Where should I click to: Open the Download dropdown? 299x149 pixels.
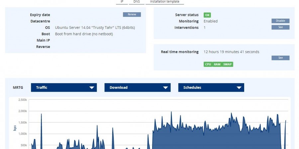coord(138,87)
